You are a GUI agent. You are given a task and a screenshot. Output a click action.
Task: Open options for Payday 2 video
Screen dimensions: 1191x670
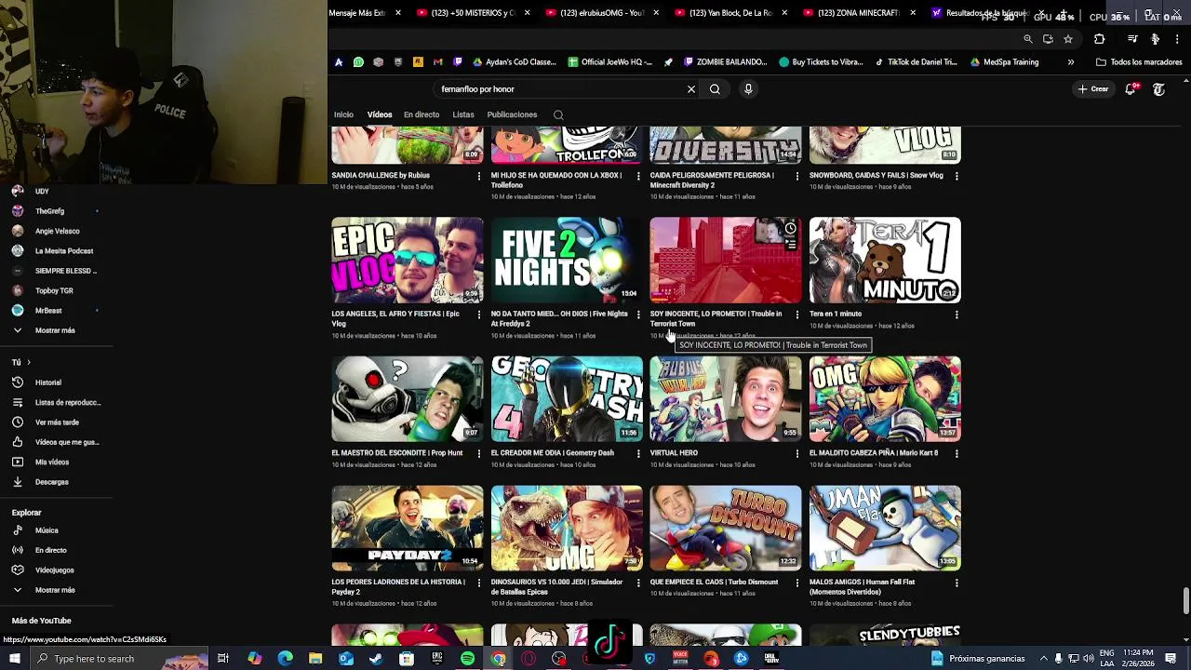point(479,583)
